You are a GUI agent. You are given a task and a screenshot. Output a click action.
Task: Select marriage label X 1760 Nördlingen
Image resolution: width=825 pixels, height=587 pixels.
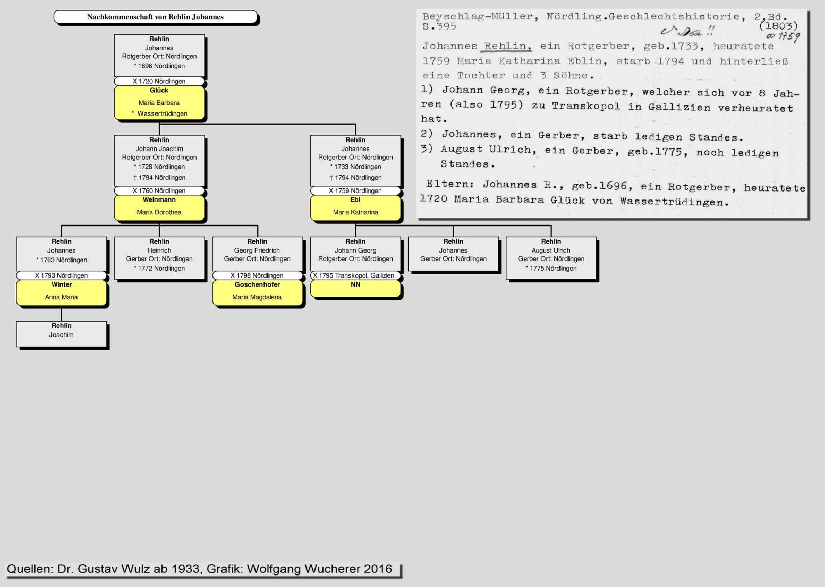tap(159, 191)
